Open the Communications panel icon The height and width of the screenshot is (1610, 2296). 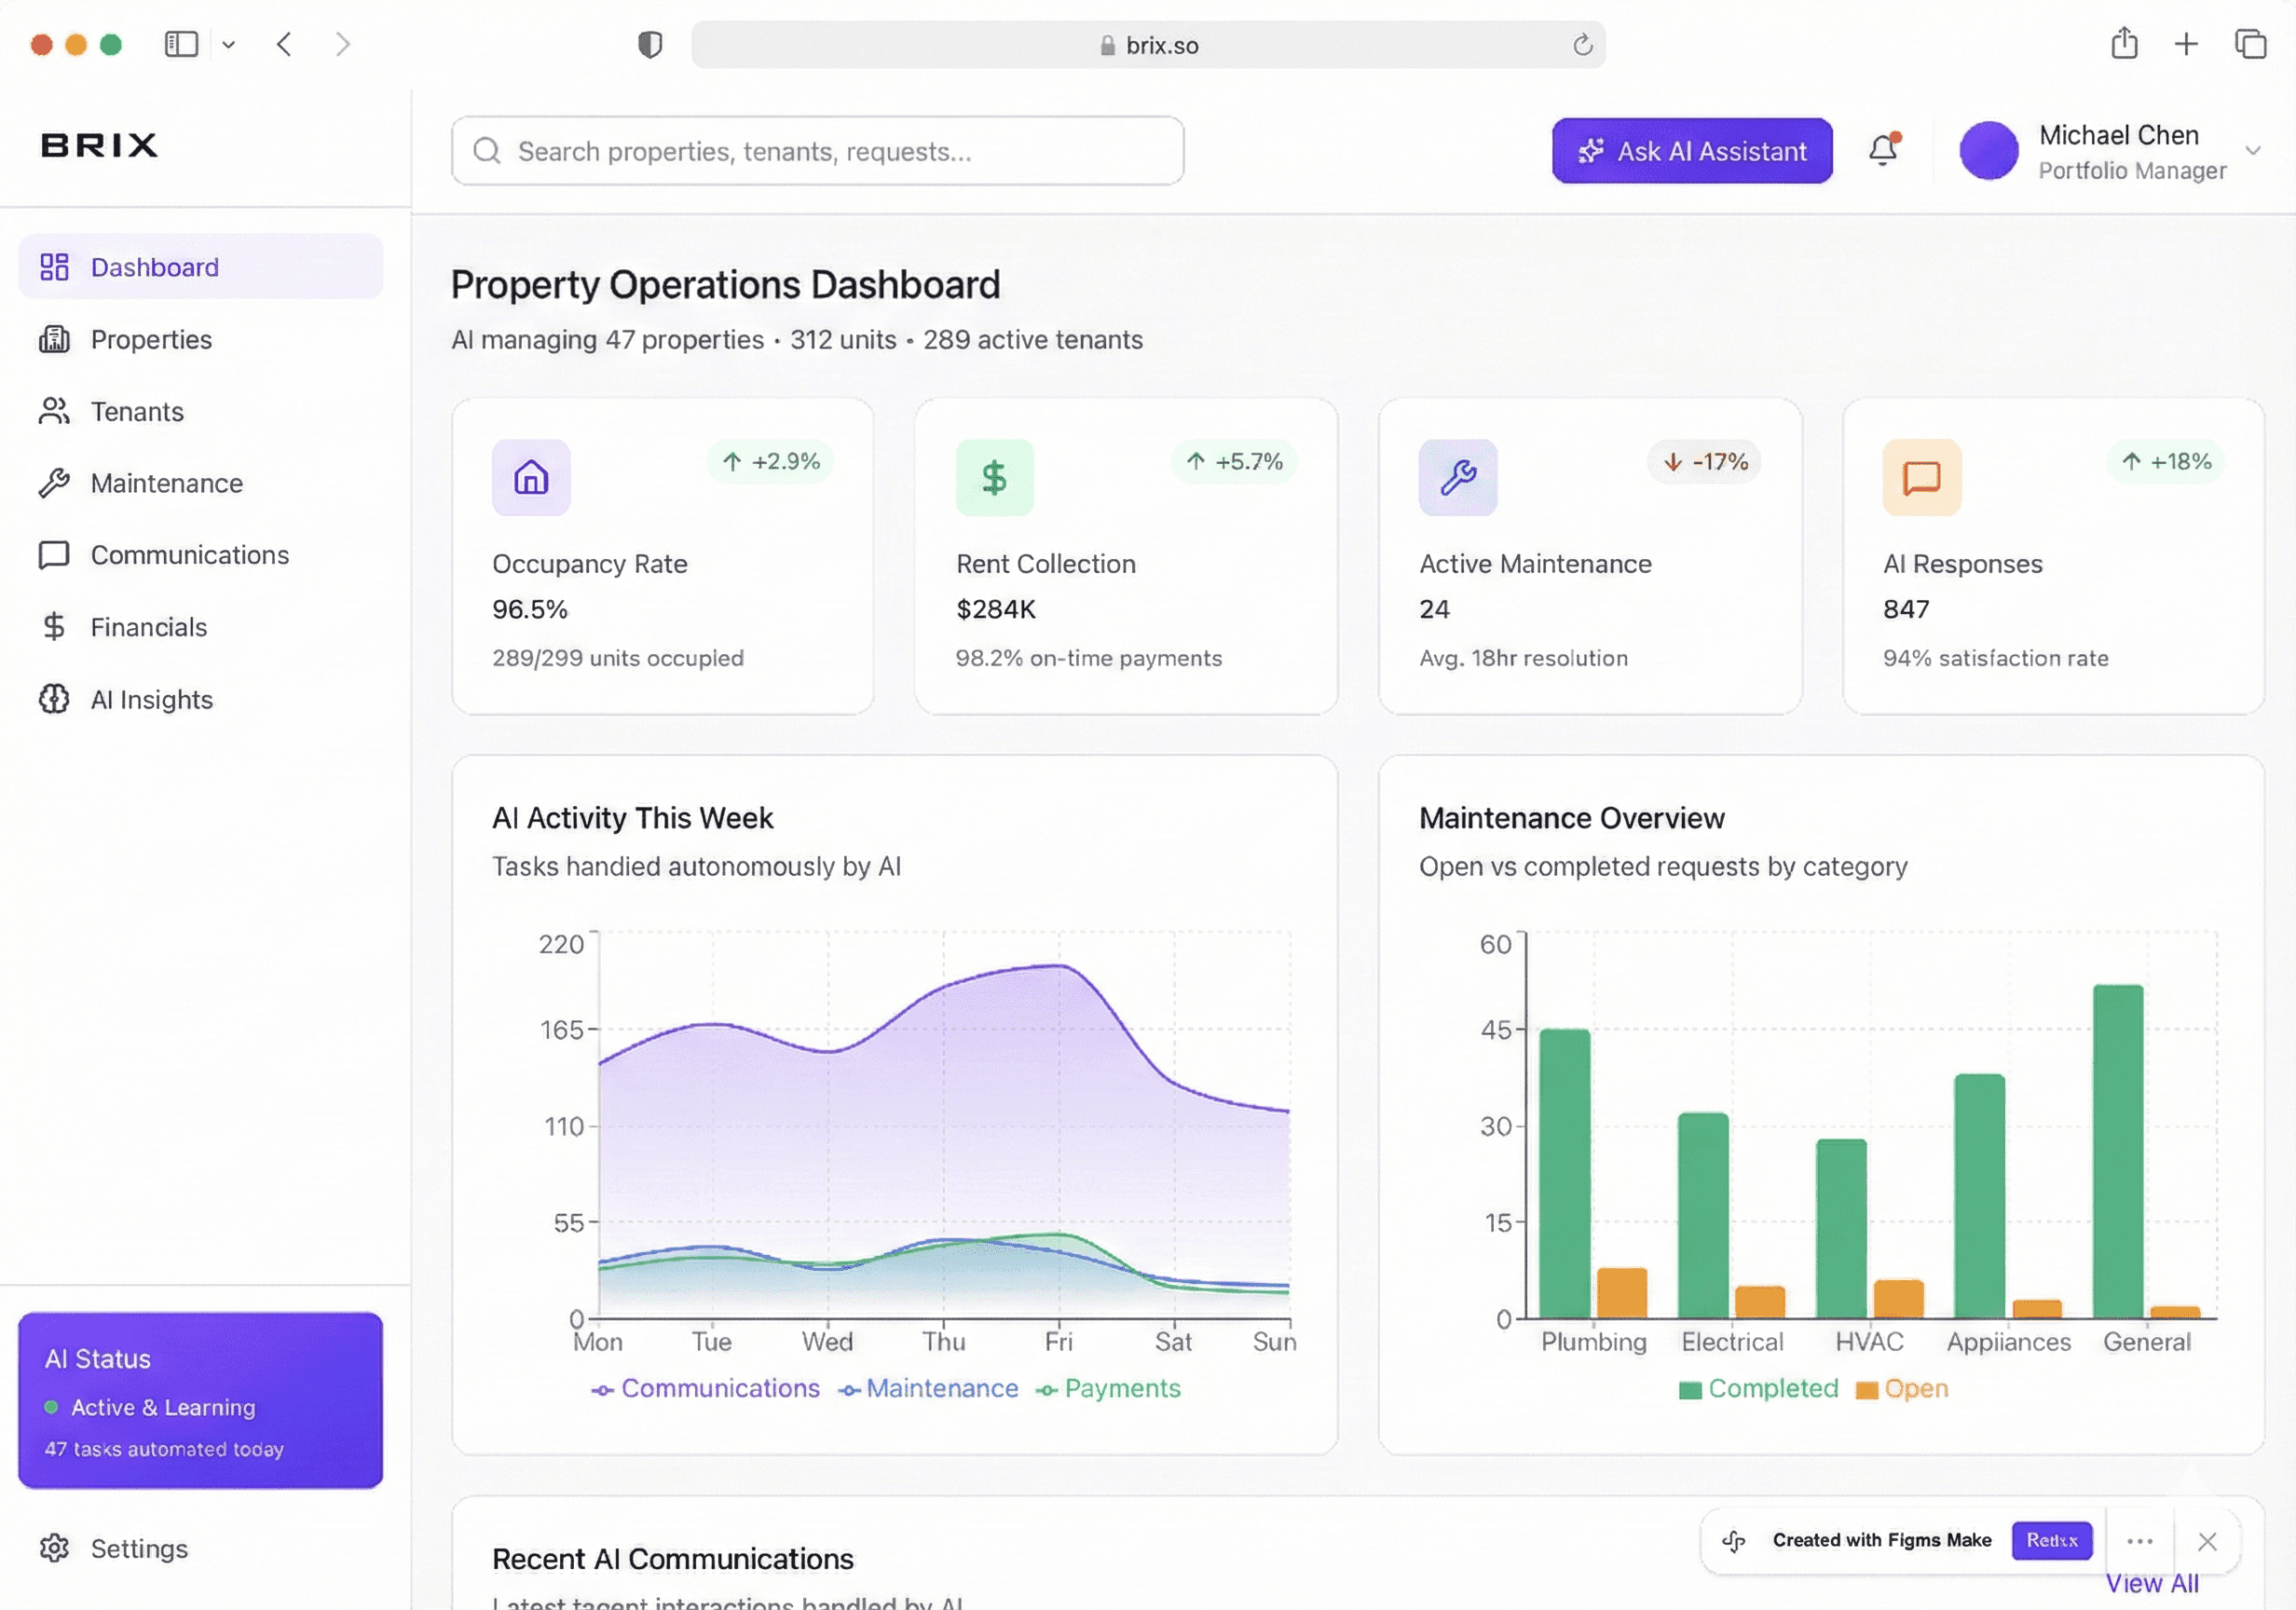click(53, 555)
